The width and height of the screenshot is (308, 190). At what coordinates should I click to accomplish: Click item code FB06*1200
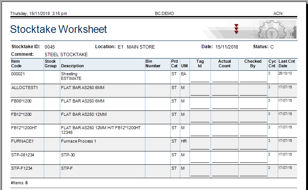[21, 101]
